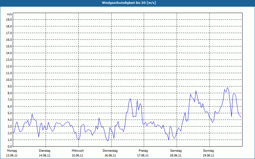Click the 'Sonntag' day label
Viewport: 255px width, 159px height.
tap(208, 151)
